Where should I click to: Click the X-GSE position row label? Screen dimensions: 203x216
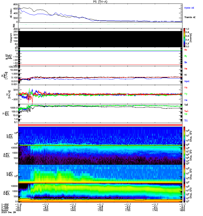pos(5,204)
